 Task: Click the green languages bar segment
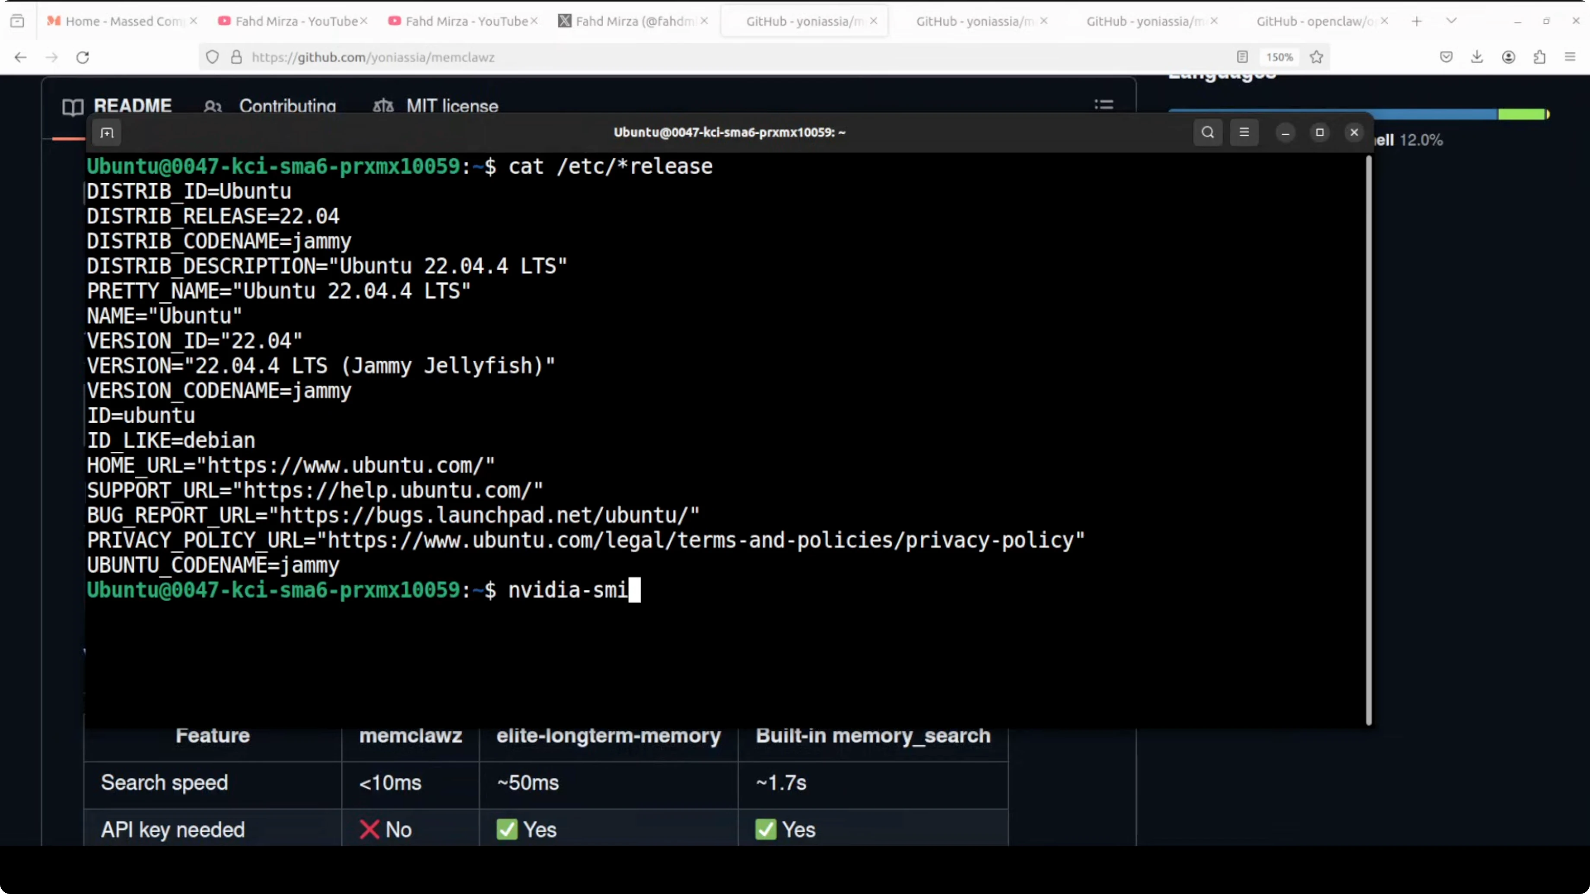click(1521, 114)
